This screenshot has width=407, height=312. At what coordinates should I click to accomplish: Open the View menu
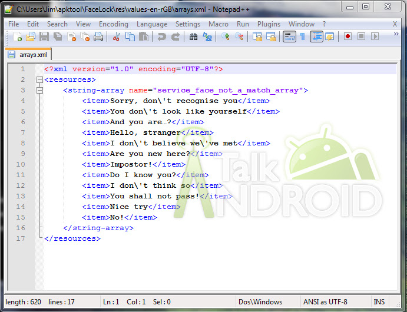83,24
